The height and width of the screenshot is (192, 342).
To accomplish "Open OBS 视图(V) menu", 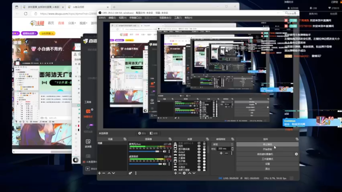I will 123,17.
